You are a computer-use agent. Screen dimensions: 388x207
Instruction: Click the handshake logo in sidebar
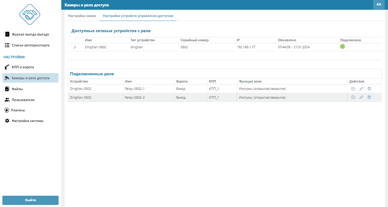tap(30, 14)
